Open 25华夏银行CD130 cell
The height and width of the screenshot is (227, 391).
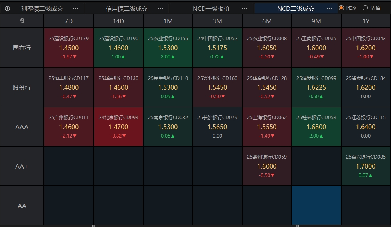[118, 87]
